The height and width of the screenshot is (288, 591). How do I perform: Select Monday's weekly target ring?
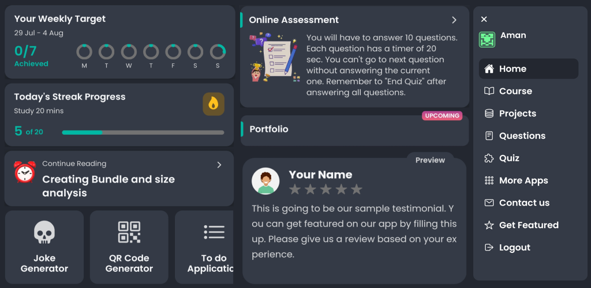[84, 52]
